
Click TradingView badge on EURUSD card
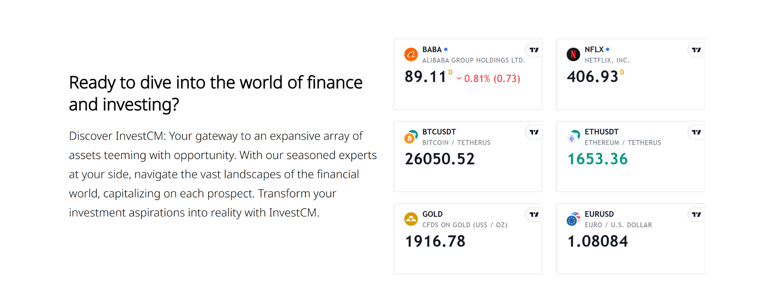coord(696,215)
